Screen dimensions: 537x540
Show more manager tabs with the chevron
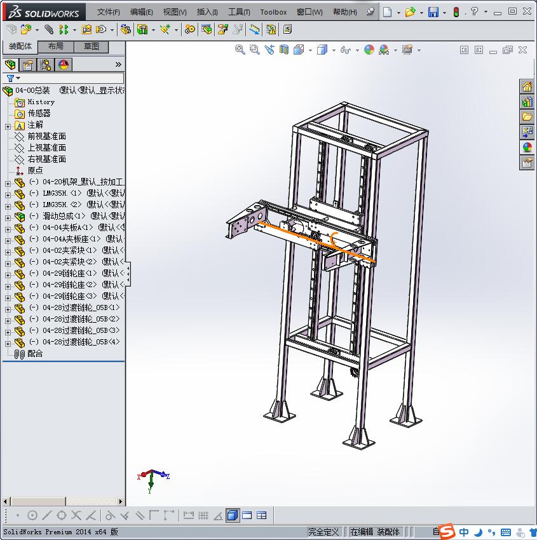click(x=118, y=64)
